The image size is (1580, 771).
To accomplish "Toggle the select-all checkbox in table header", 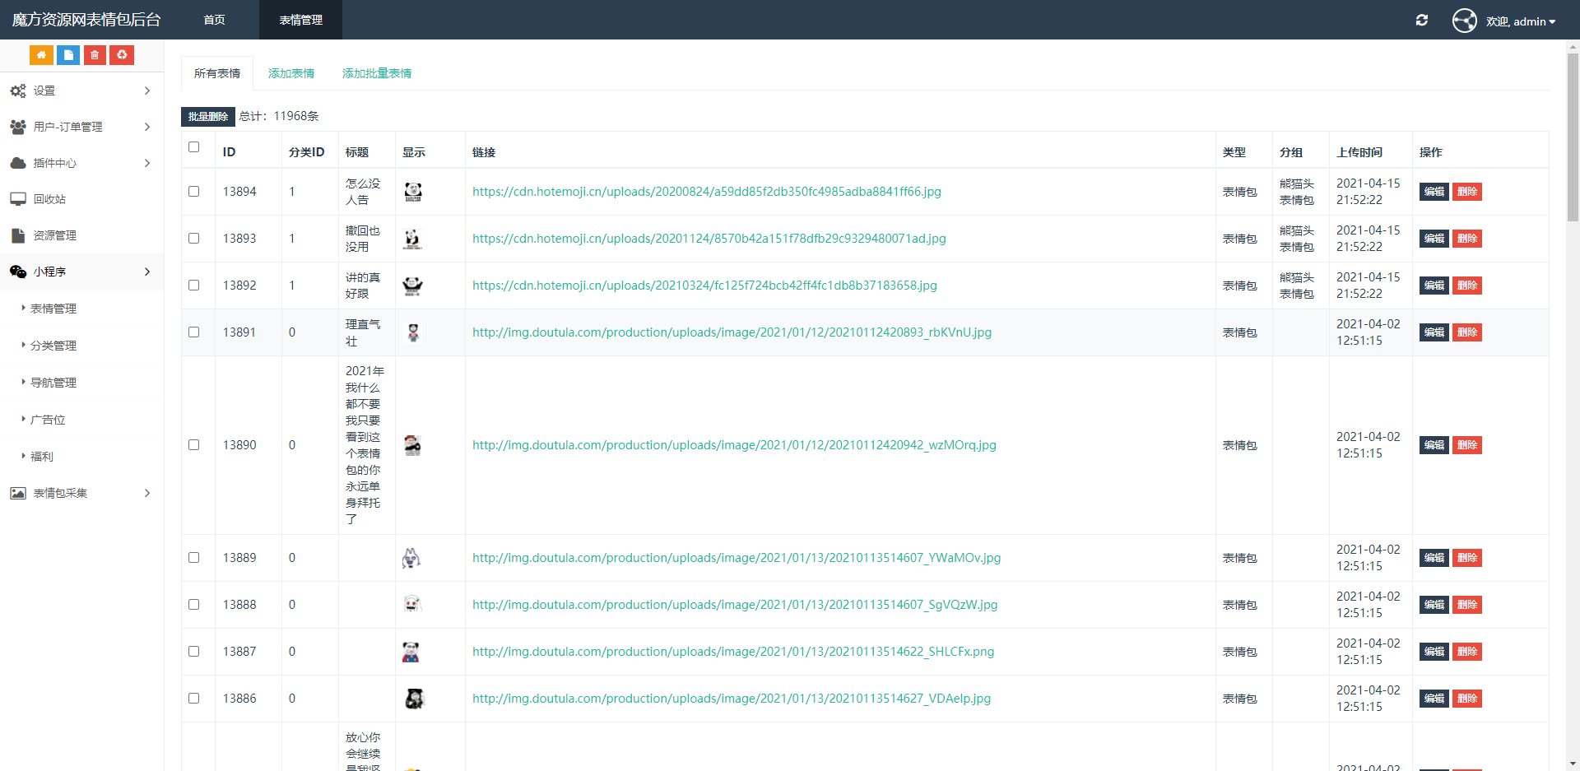I will (194, 147).
